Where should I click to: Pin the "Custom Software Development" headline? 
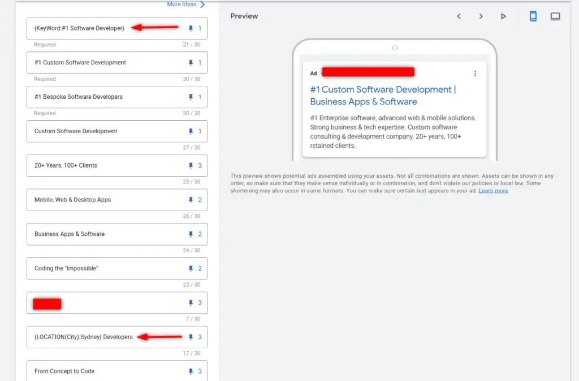[191, 131]
